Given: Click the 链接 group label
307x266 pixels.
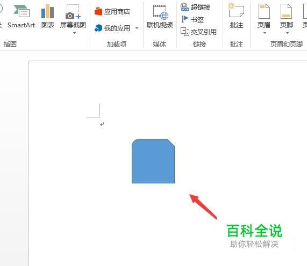Looking at the screenshot, I should (x=199, y=45).
